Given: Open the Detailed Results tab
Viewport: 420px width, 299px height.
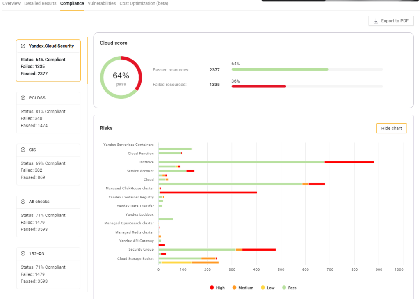Looking at the screenshot, I should 40,3.
